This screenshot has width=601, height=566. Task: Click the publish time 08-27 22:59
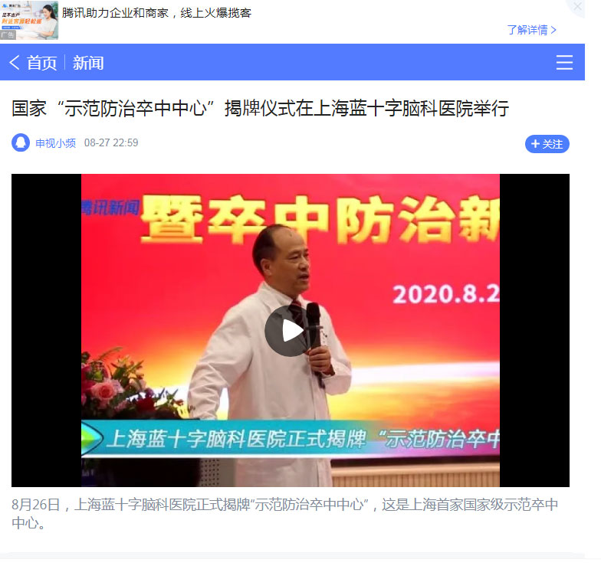tap(111, 142)
